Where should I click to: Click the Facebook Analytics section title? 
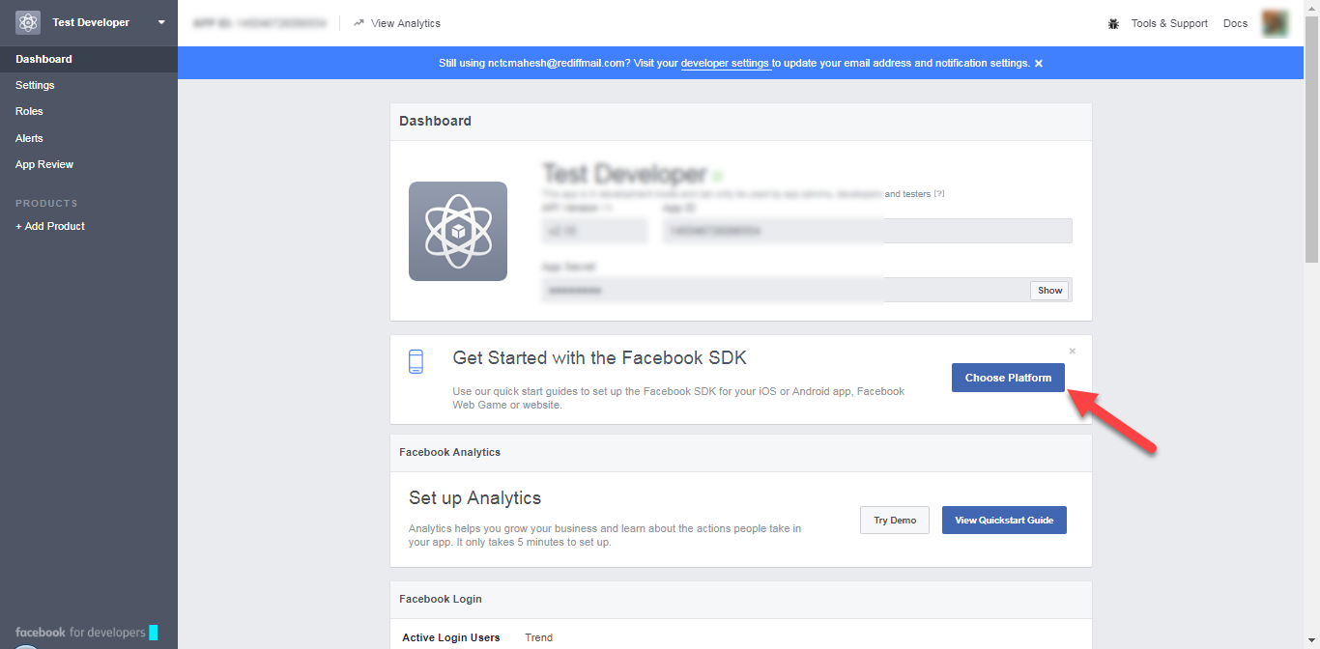point(450,452)
